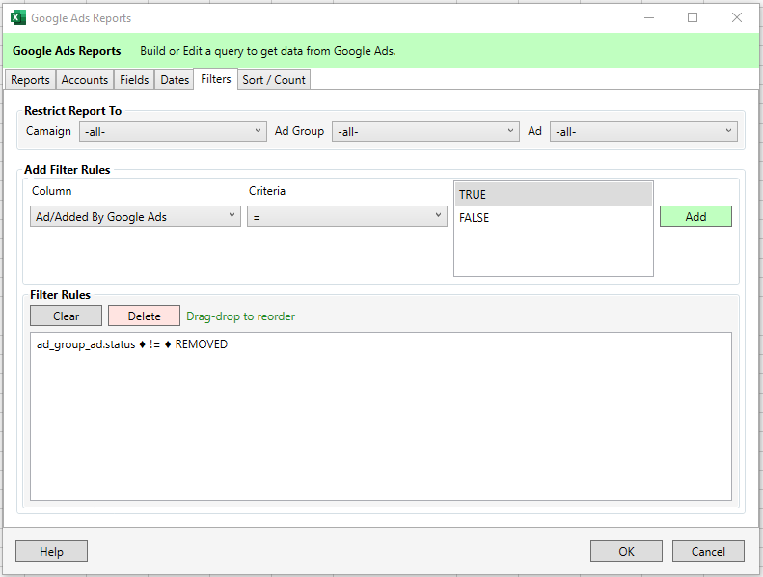
Task: Confirm with the OK button
Action: pyautogui.click(x=626, y=551)
